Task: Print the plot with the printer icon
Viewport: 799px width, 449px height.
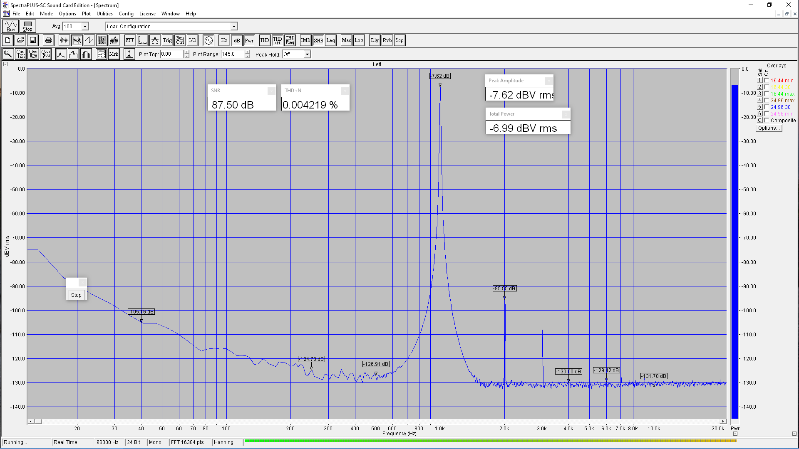Action: point(49,40)
